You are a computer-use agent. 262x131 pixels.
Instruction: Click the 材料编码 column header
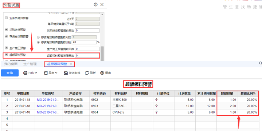100,94
